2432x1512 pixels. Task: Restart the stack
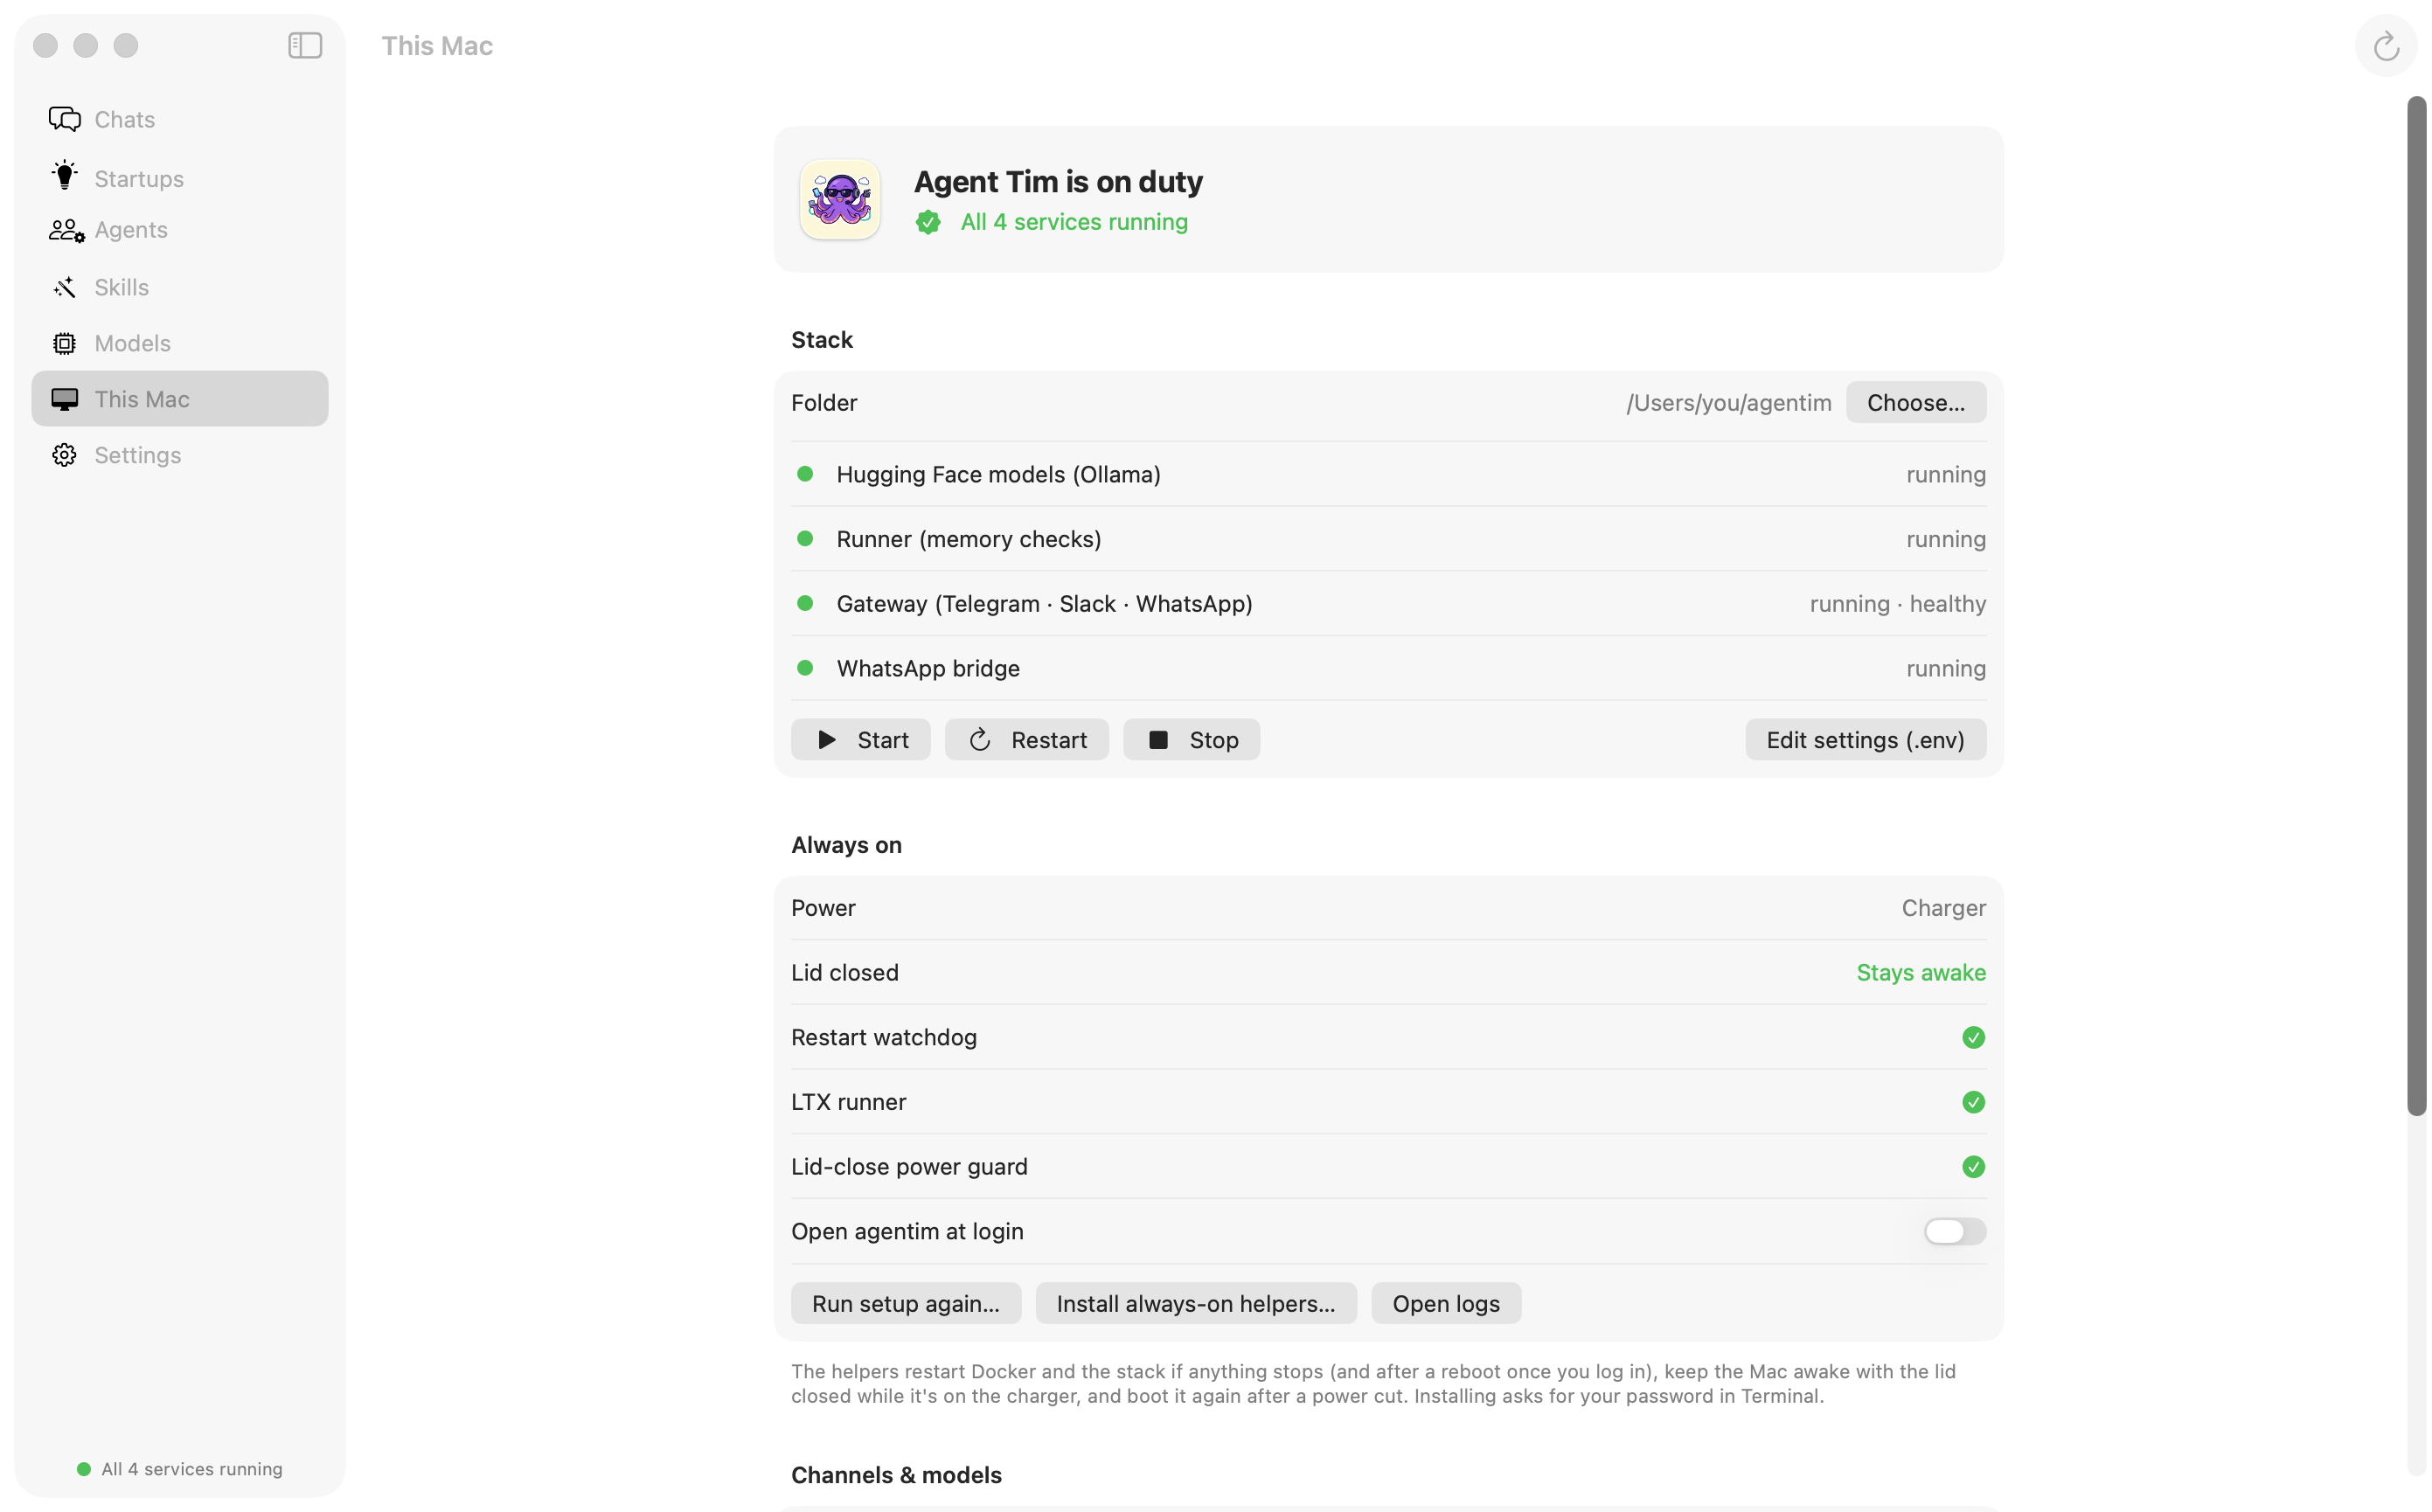(1027, 740)
